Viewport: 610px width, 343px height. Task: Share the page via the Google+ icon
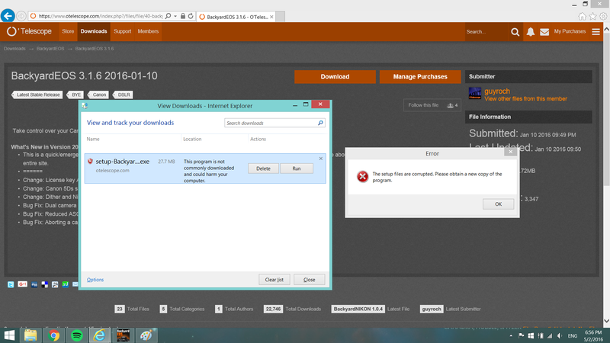[23, 284]
